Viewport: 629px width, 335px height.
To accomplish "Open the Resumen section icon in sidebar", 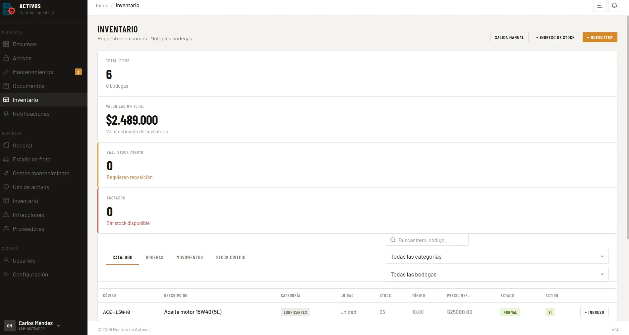I will click(6, 44).
